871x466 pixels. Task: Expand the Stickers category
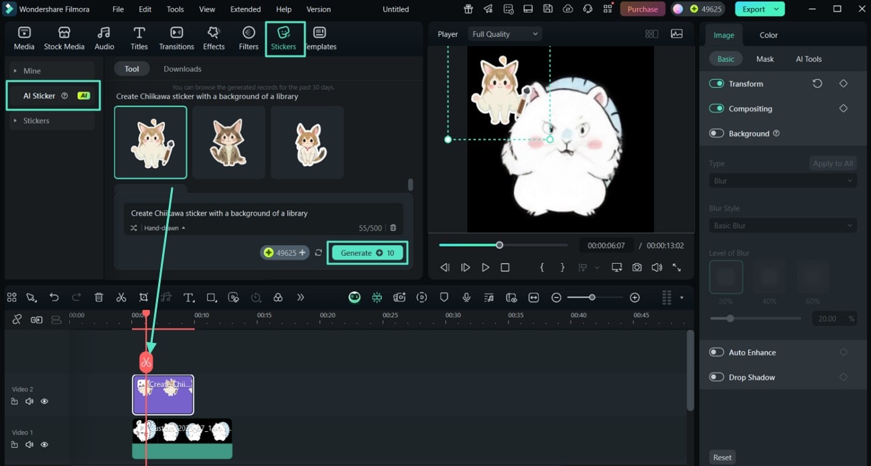(50, 121)
